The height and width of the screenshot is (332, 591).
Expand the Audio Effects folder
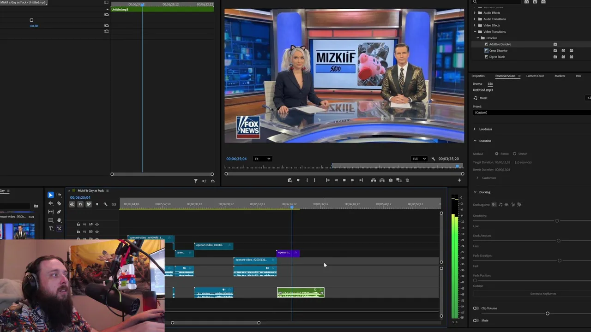pos(475,12)
